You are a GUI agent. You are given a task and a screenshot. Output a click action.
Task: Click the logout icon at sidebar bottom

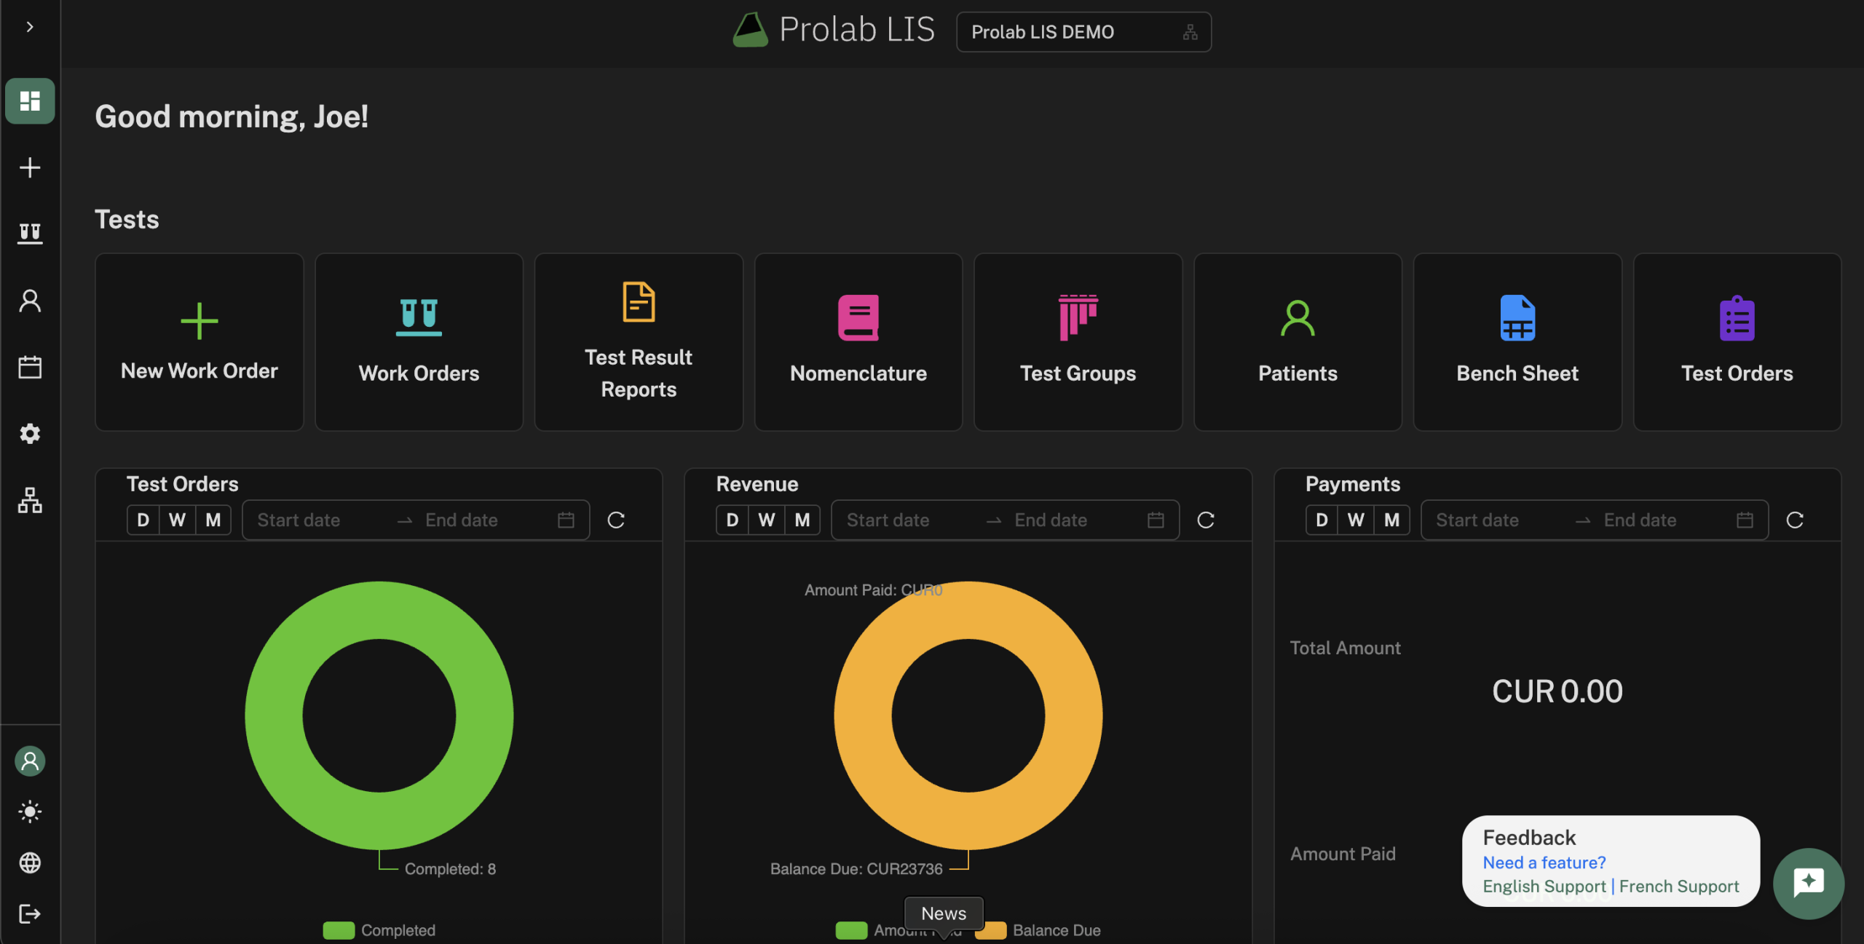[30, 914]
